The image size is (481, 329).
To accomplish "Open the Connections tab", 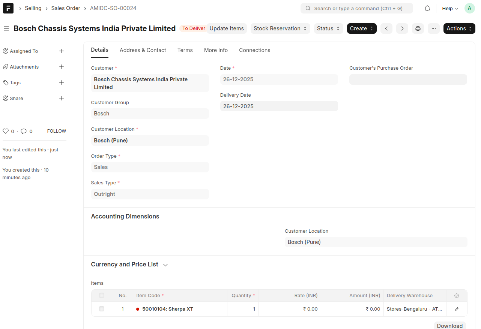I will (x=254, y=50).
